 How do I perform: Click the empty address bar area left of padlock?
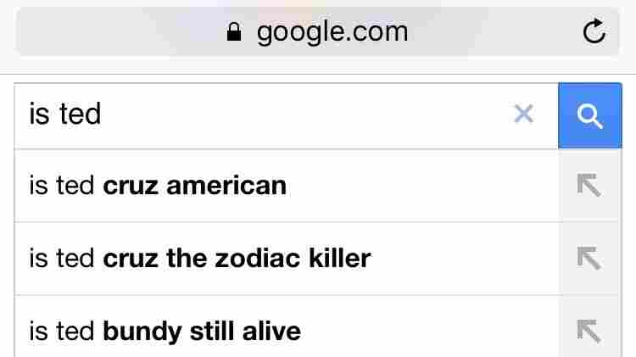(121, 31)
